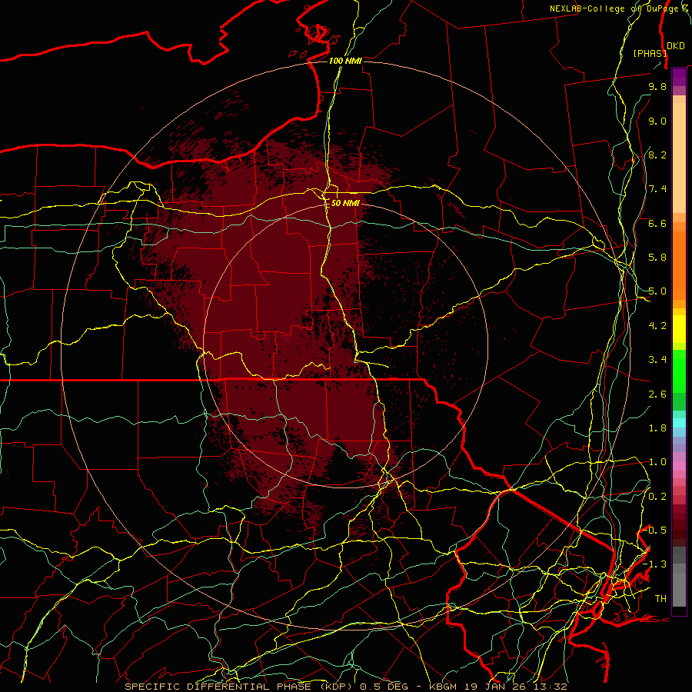
Task: Click the [PHAS] legend header label
Action: (x=650, y=53)
